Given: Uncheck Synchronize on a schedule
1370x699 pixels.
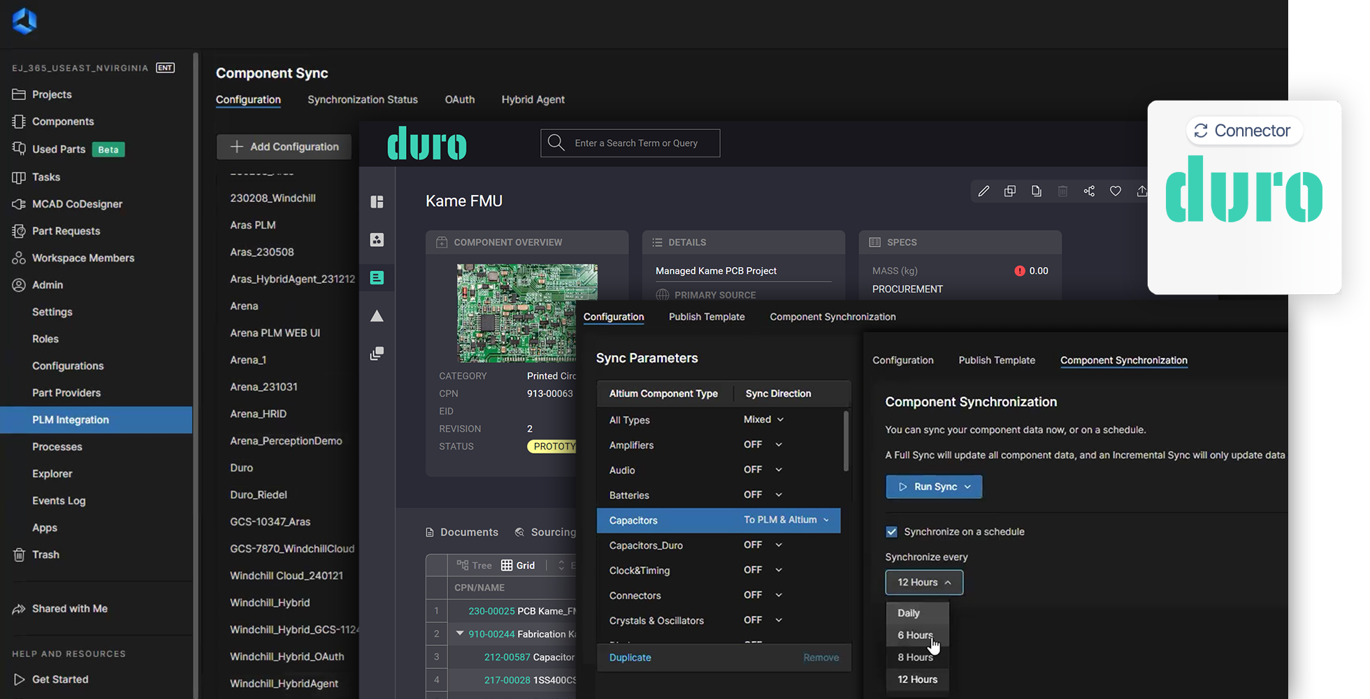Looking at the screenshot, I should (x=892, y=532).
